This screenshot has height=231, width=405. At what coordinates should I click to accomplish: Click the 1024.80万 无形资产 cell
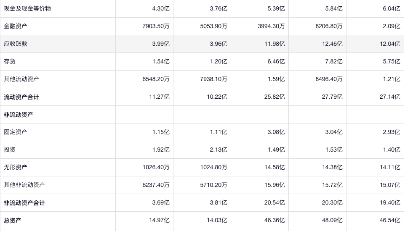click(x=213, y=167)
